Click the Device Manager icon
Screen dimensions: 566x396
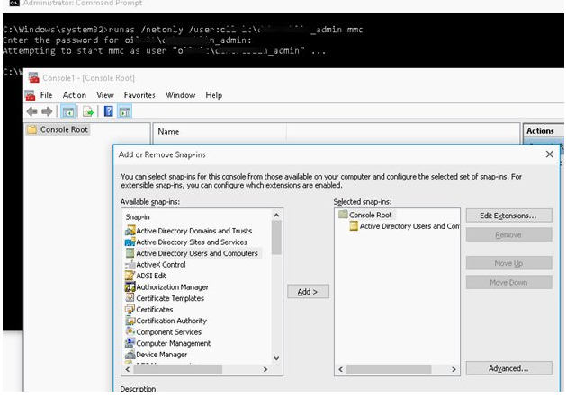coord(130,354)
